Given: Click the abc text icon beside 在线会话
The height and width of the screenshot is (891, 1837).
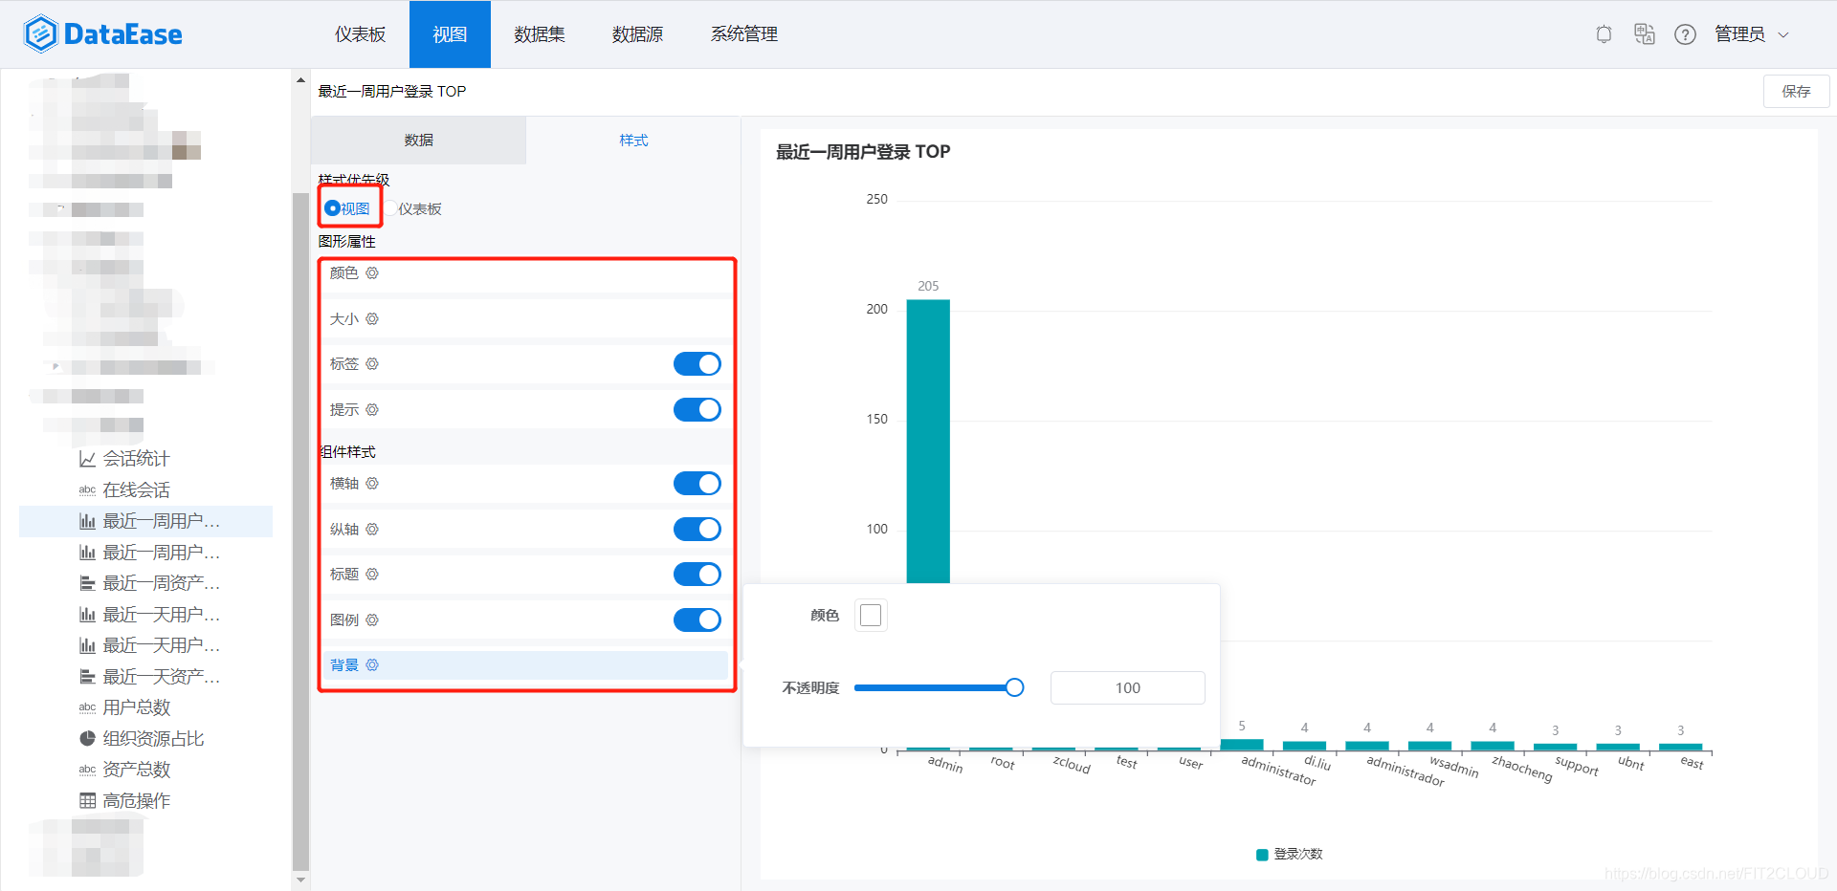Looking at the screenshot, I should [87, 490].
